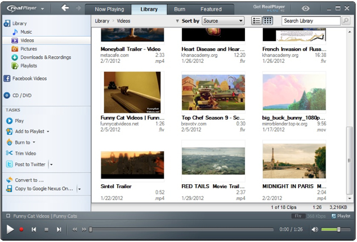Click Post to Twitter

[x=26, y=165]
